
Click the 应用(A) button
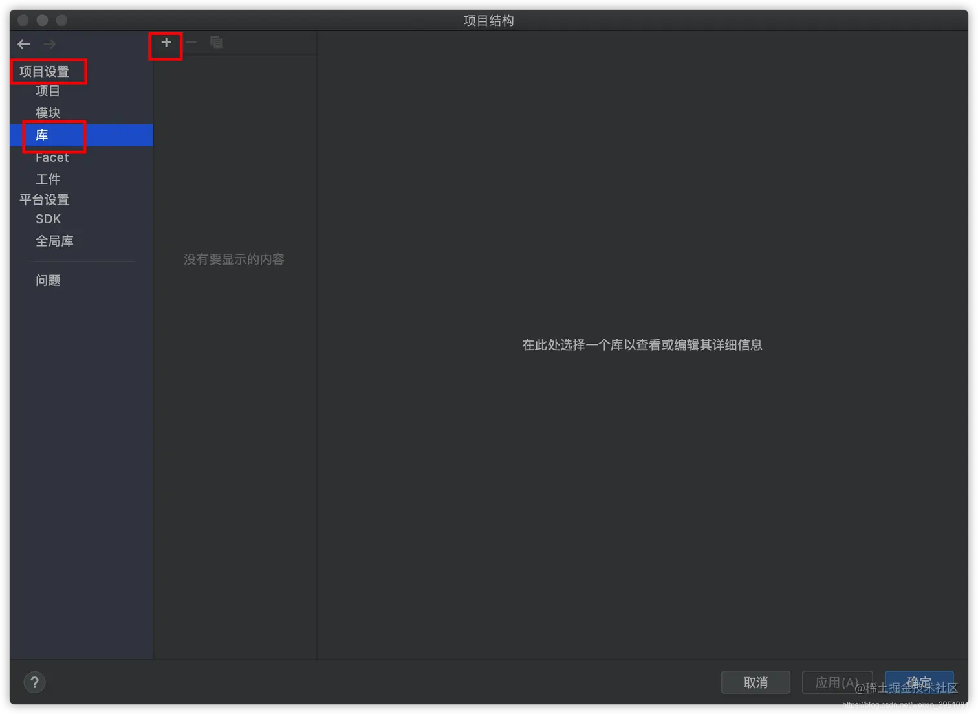pos(838,682)
